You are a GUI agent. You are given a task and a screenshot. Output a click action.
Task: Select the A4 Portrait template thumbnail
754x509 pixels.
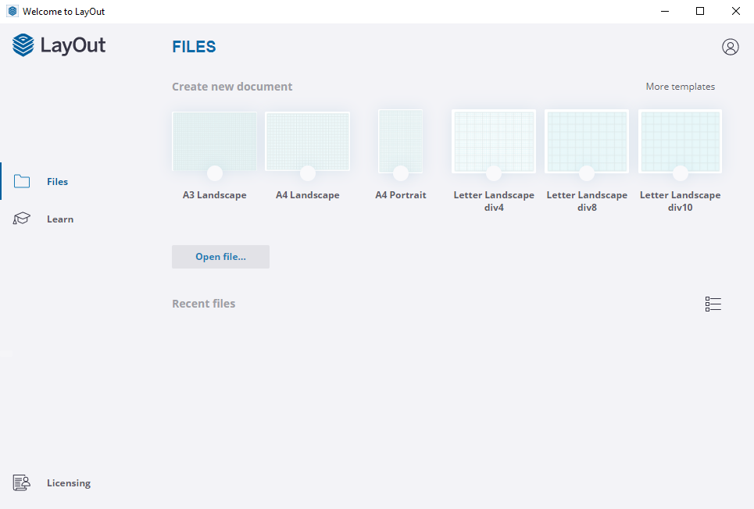click(401, 141)
